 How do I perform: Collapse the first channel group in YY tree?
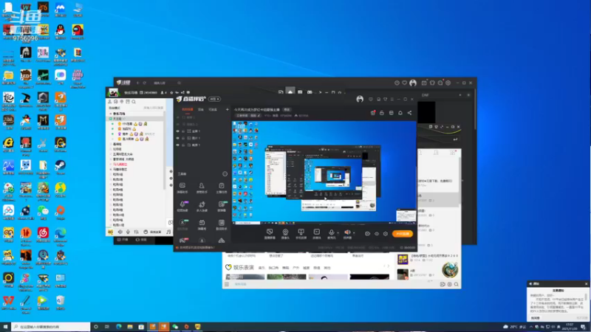[110, 114]
